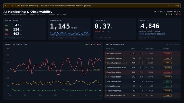Click MEDIUM badge on StreamDisconnect row

tap(167, 91)
